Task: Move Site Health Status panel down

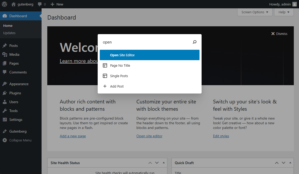Action: (157, 163)
